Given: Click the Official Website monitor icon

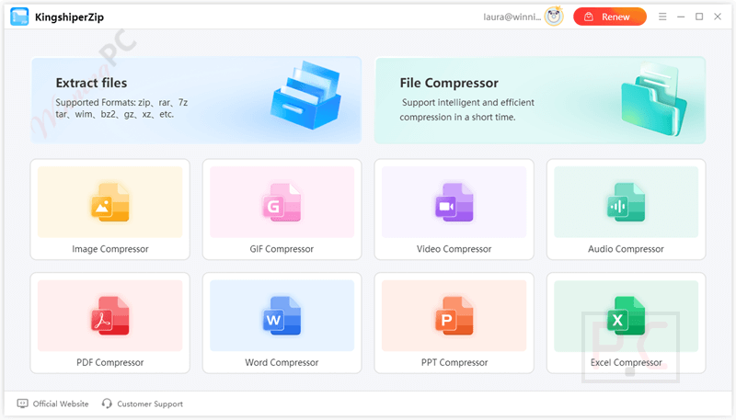Looking at the screenshot, I should [22, 403].
